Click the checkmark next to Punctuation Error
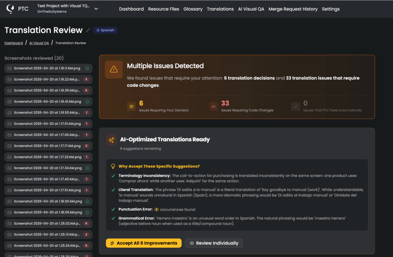393x257 pixels. click(113, 209)
